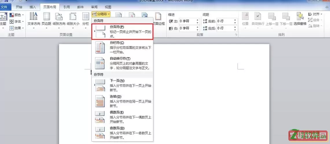
Task: Open the 对齐 (align) dropdown
Action: [x=315, y=14]
